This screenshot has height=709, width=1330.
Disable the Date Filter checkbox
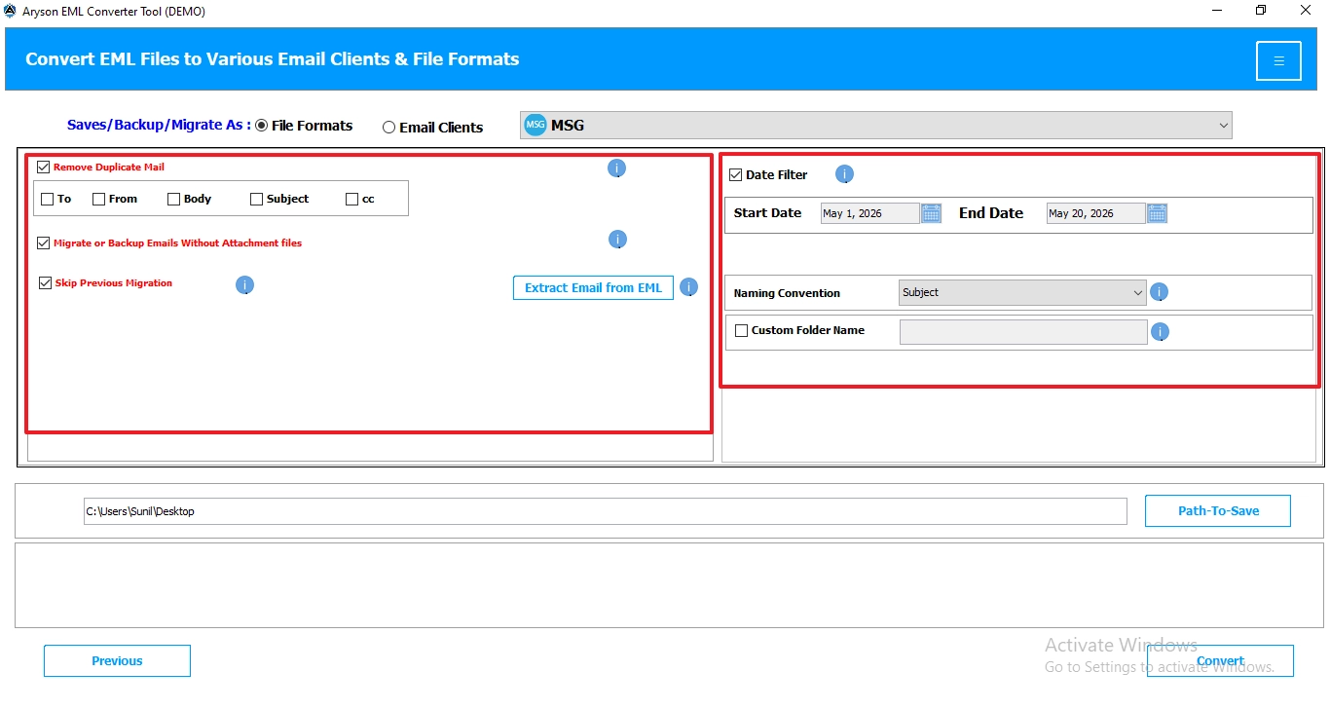tap(735, 175)
